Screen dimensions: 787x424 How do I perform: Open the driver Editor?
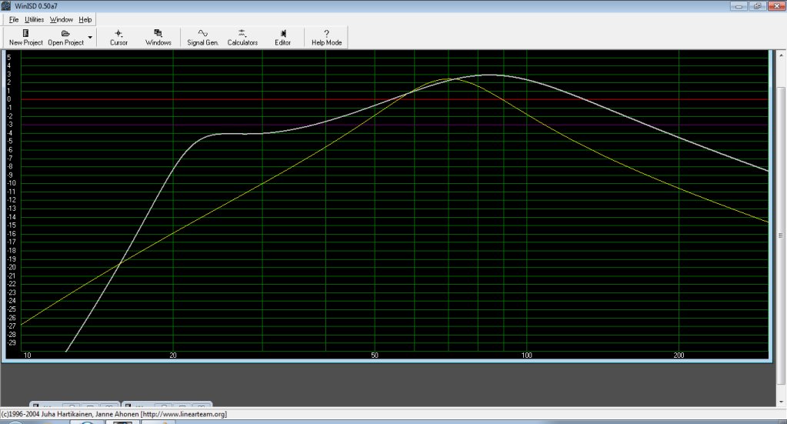282,38
